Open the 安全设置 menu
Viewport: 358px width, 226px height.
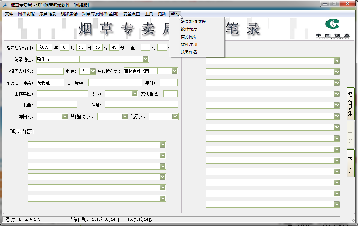132,14
